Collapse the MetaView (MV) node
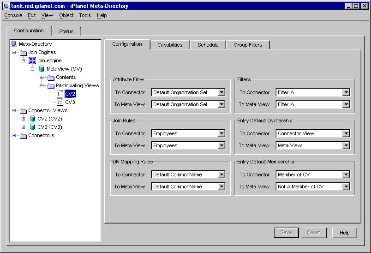 coord(32,69)
